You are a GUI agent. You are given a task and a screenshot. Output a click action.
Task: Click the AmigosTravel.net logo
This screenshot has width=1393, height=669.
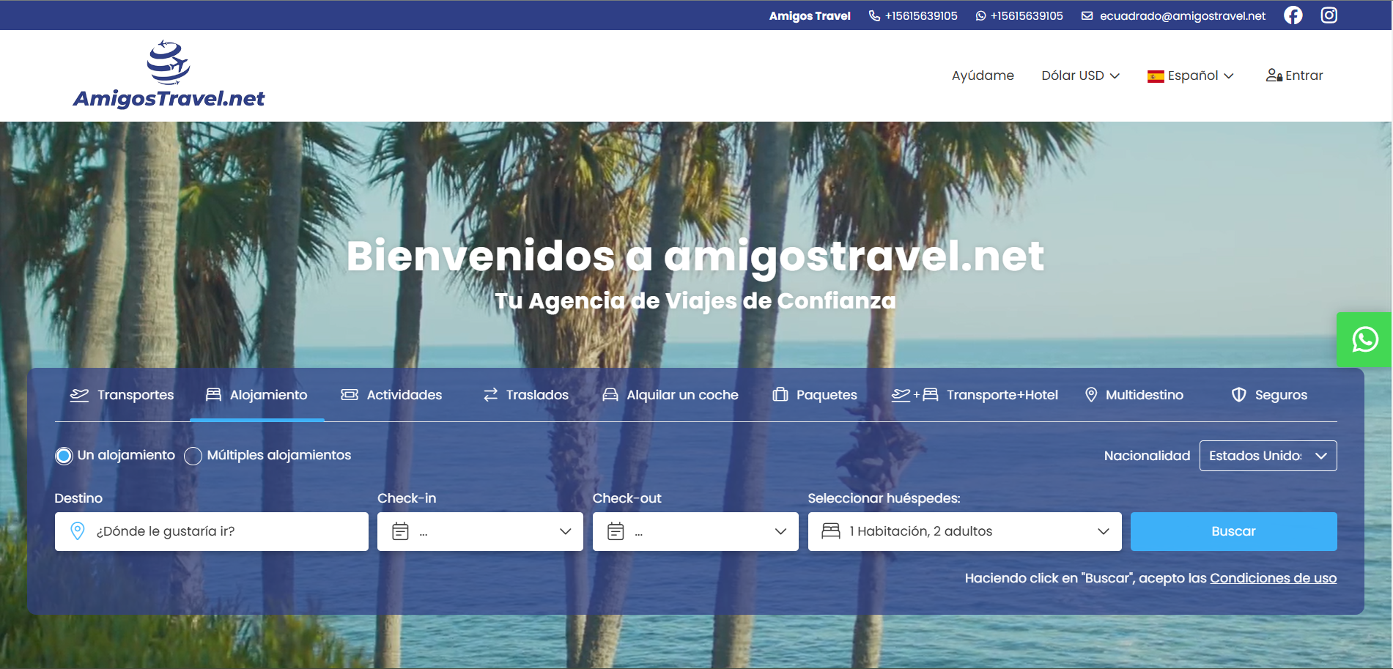pyautogui.click(x=169, y=75)
